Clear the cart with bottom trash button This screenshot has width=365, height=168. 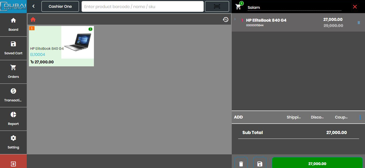(x=241, y=163)
